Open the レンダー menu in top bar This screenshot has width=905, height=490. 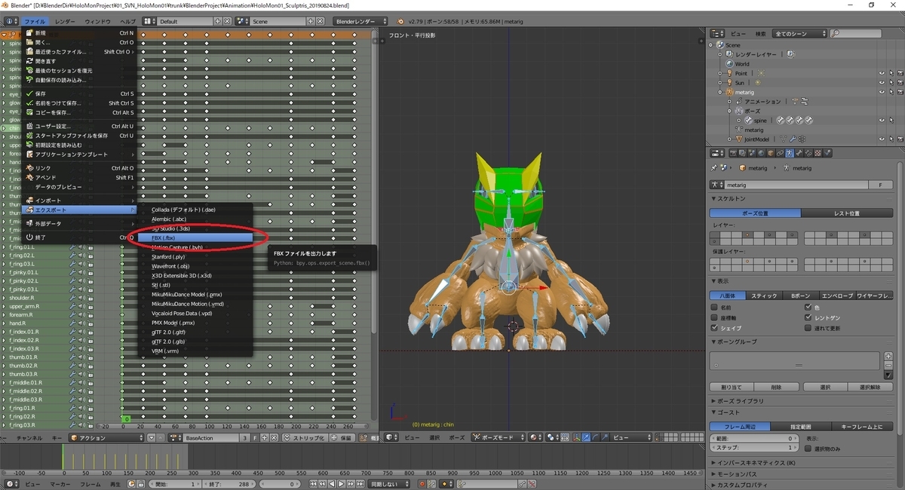pyautogui.click(x=65, y=21)
